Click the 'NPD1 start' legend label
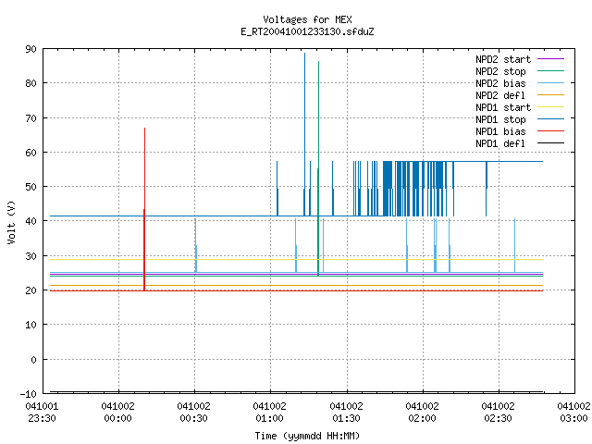 click(503, 107)
